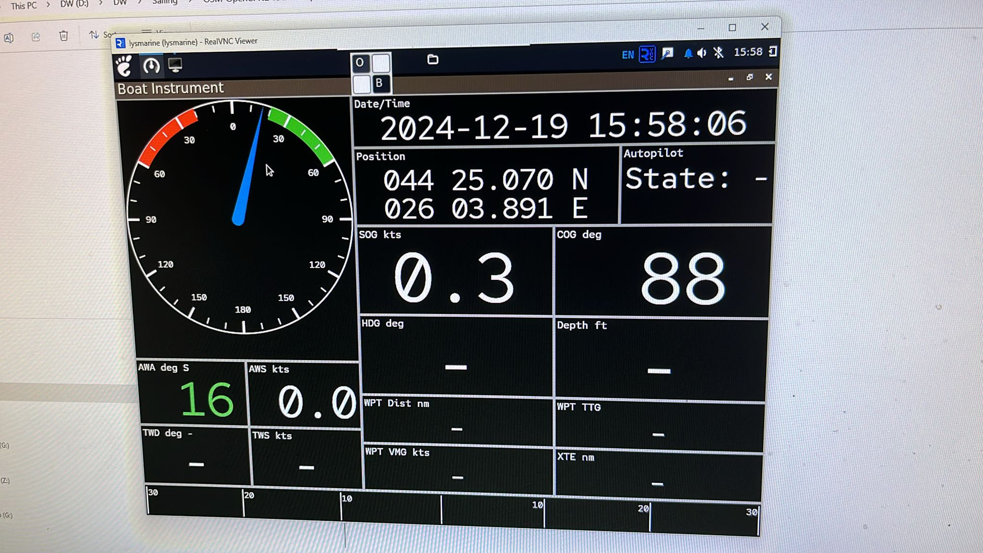Click the AWA deg S value 16
Image resolution: width=983 pixels, height=553 pixels.
[x=206, y=400]
